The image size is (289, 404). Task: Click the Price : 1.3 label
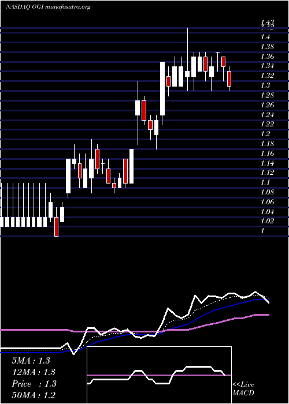(x=34, y=384)
